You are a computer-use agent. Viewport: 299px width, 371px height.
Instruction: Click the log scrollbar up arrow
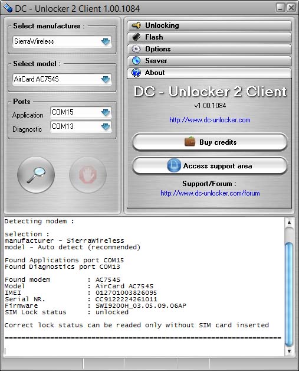pyautogui.click(x=289, y=222)
